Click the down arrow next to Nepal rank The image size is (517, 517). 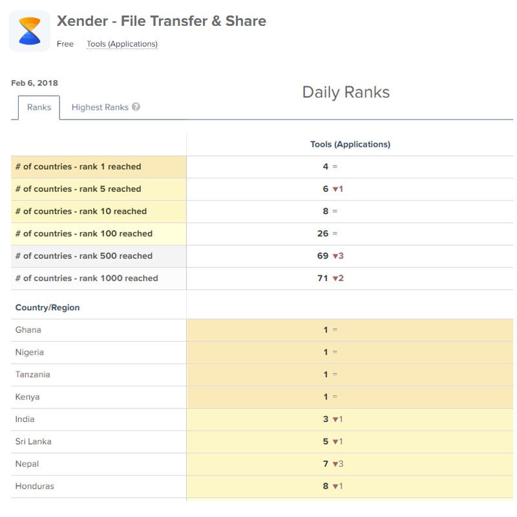[335, 464]
